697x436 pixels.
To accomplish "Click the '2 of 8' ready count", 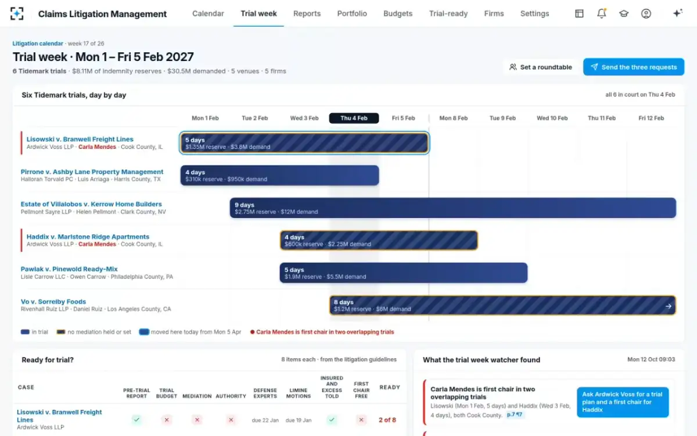I will click(x=387, y=420).
